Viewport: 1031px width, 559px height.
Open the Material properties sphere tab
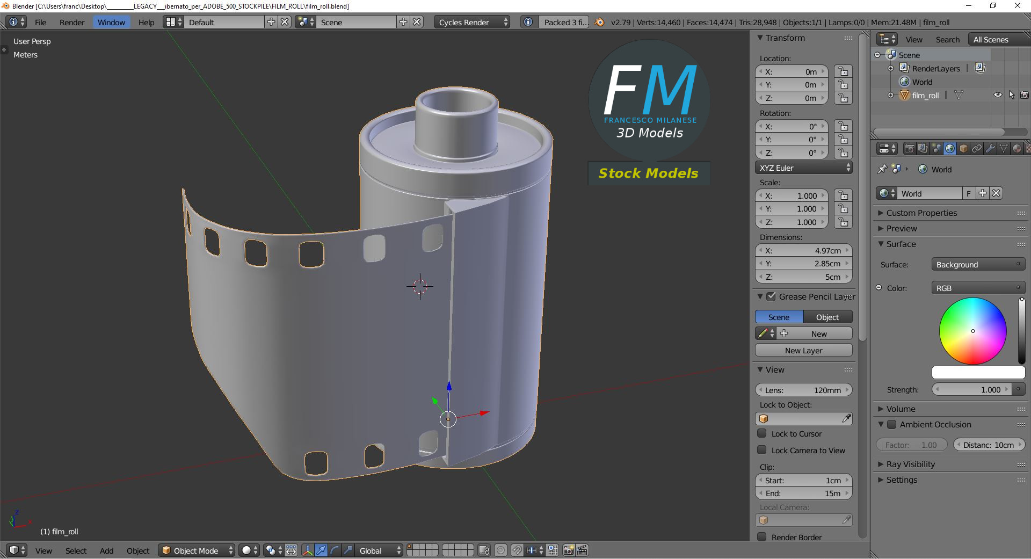tap(1017, 149)
